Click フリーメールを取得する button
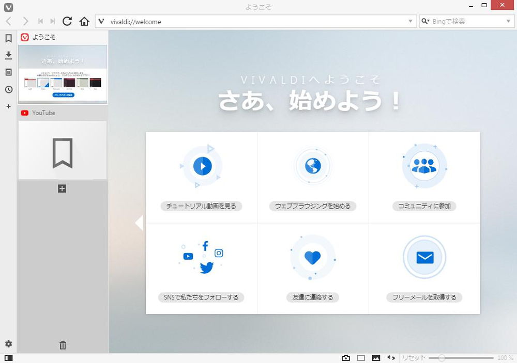Screen dimensions: 517x363 pyautogui.click(x=424, y=297)
